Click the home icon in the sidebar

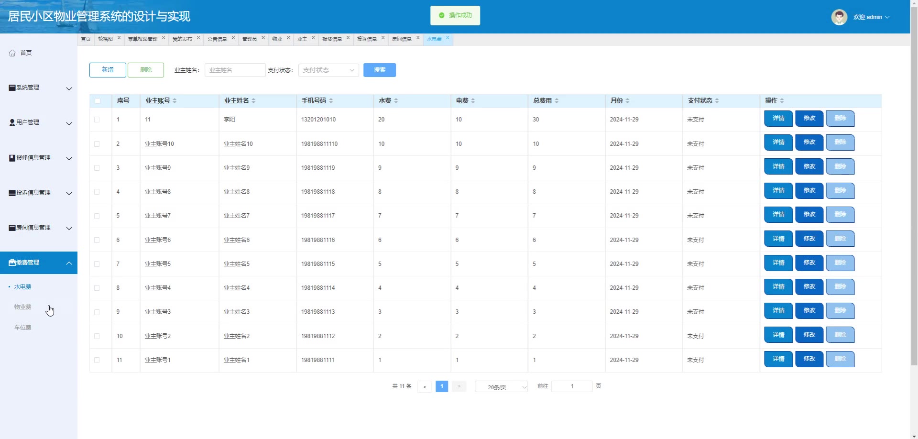click(x=12, y=53)
